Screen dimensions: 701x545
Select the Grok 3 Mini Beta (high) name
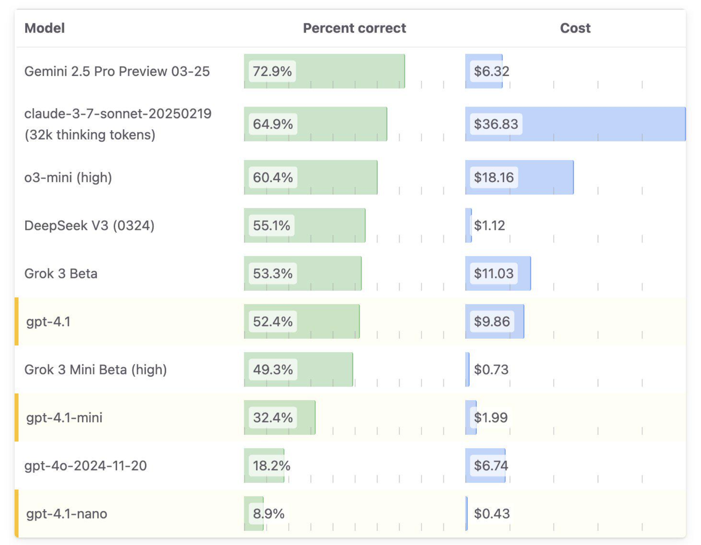pos(96,370)
